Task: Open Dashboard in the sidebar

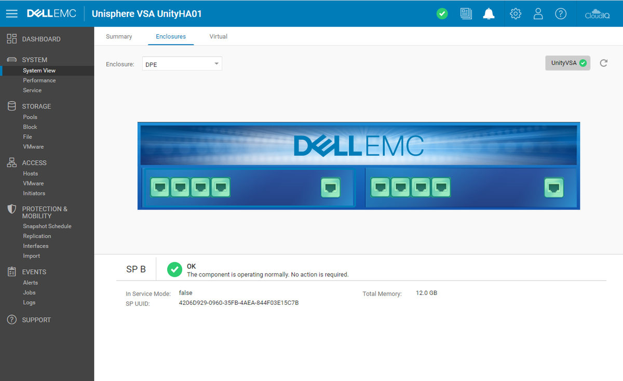Action: click(x=41, y=39)
